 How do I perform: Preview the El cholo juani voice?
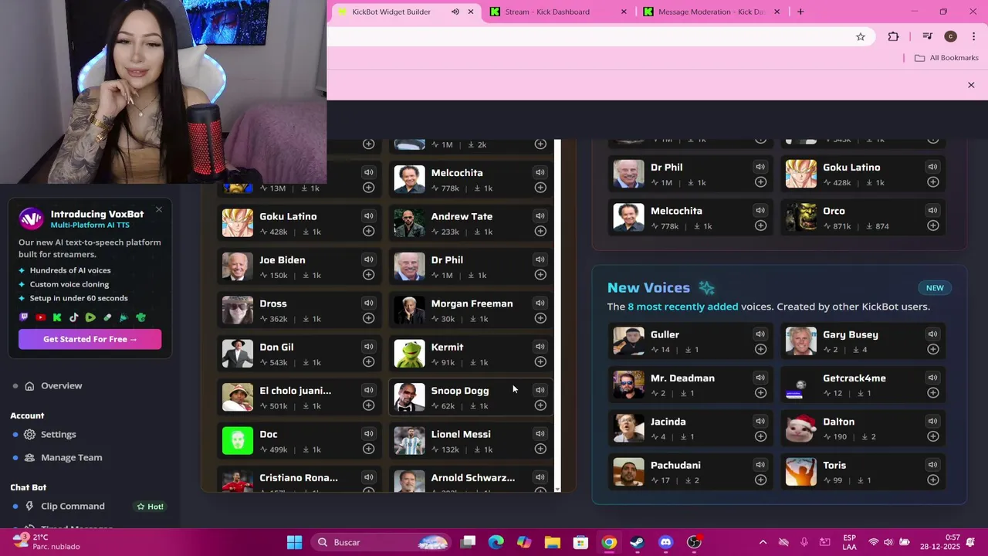click(369, 391)
